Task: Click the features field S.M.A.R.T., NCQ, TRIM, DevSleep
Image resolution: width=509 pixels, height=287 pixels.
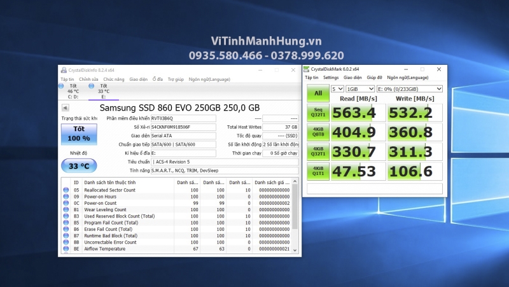Action: (225, 171)
